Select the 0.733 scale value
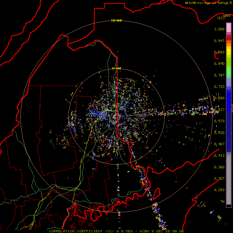 219,87
